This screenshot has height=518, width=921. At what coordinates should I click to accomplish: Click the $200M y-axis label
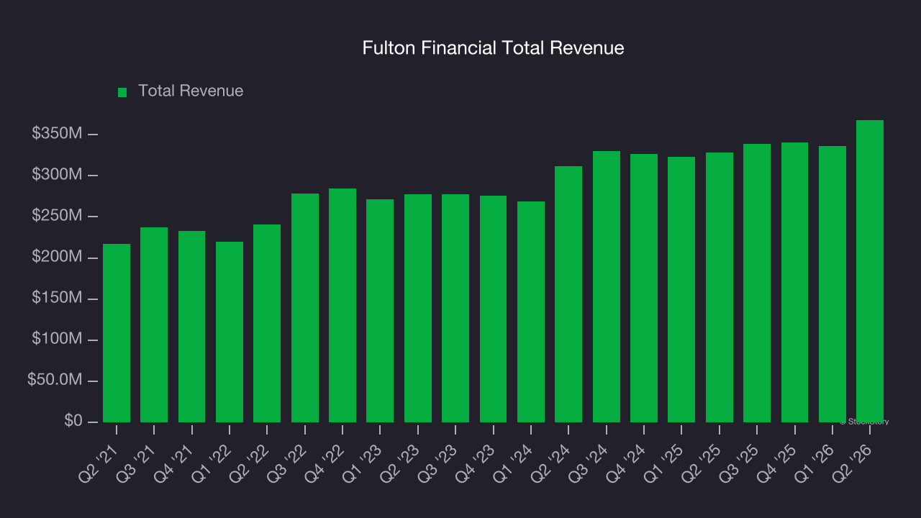click(57, 257)
